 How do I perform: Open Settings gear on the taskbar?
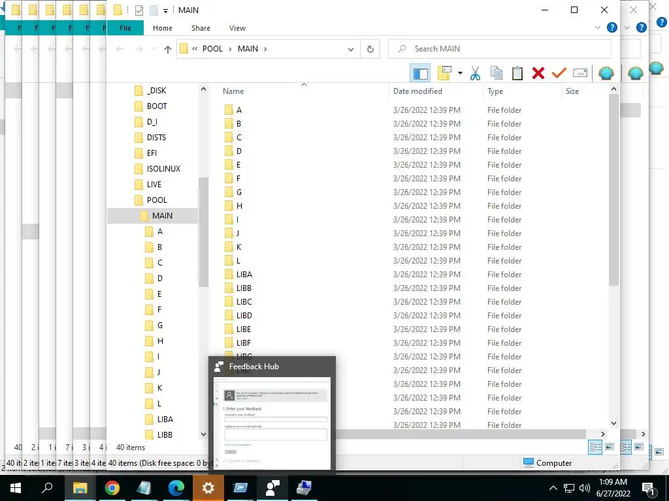208,488
